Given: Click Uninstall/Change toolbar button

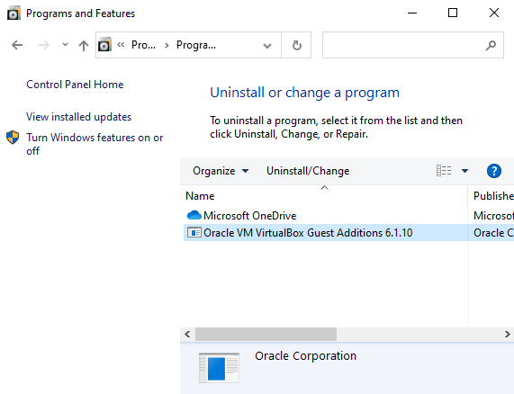Looking at the screenshot, I should (308, 171).
